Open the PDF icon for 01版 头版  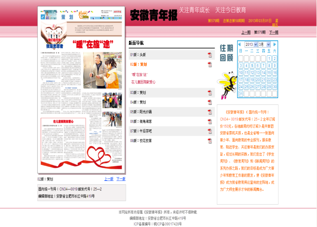click(210, 54)
